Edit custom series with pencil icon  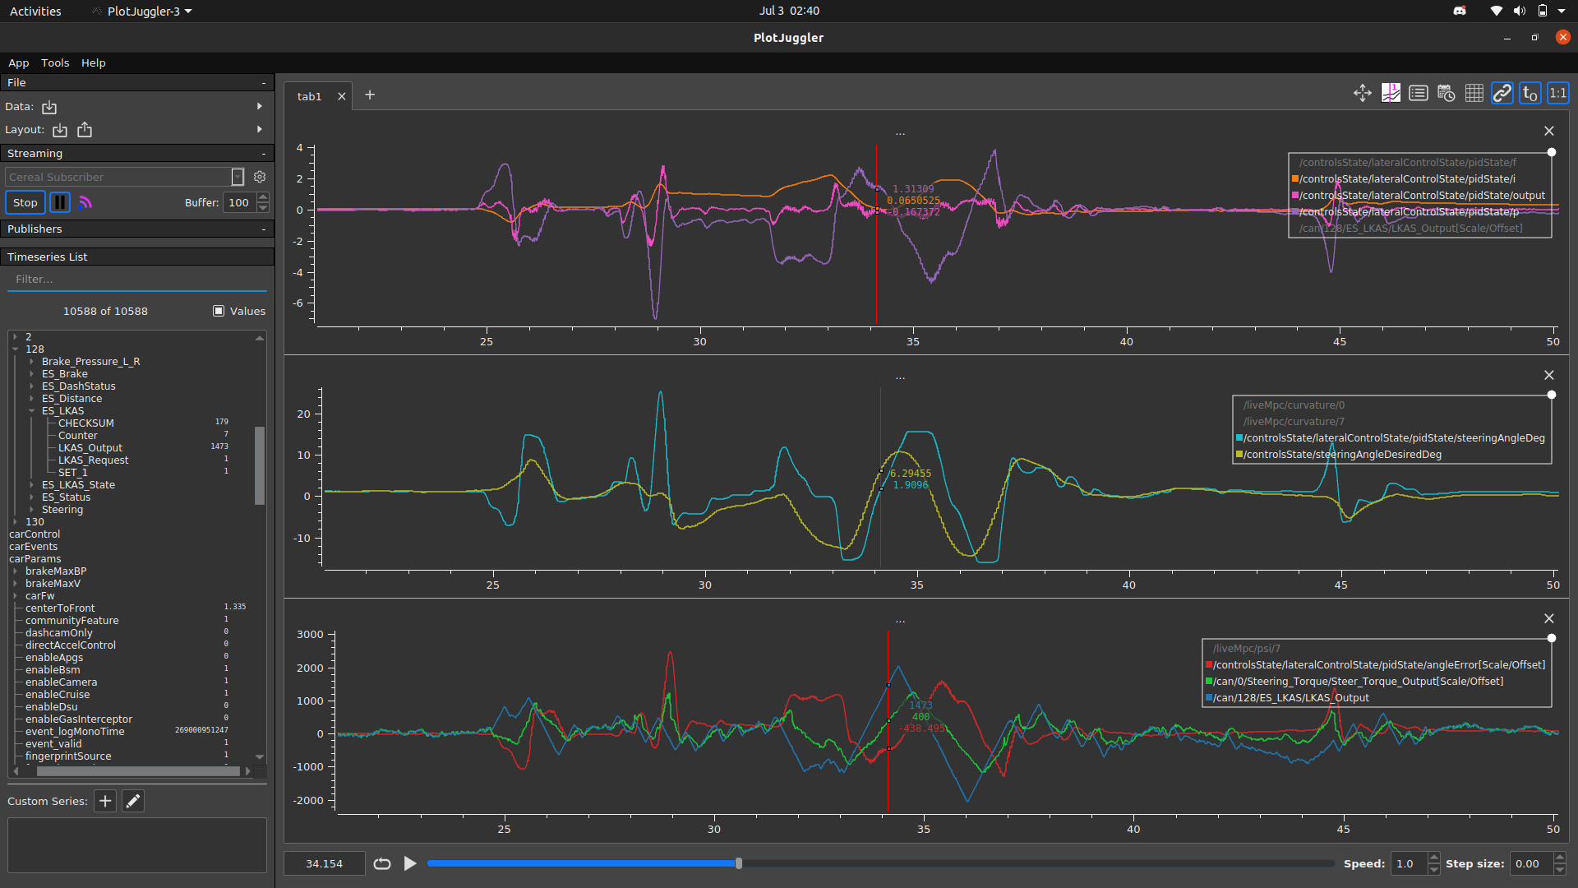click(133, 801)
